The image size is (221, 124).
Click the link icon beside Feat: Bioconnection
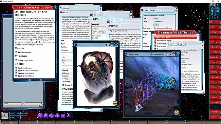tap(16, 52)
